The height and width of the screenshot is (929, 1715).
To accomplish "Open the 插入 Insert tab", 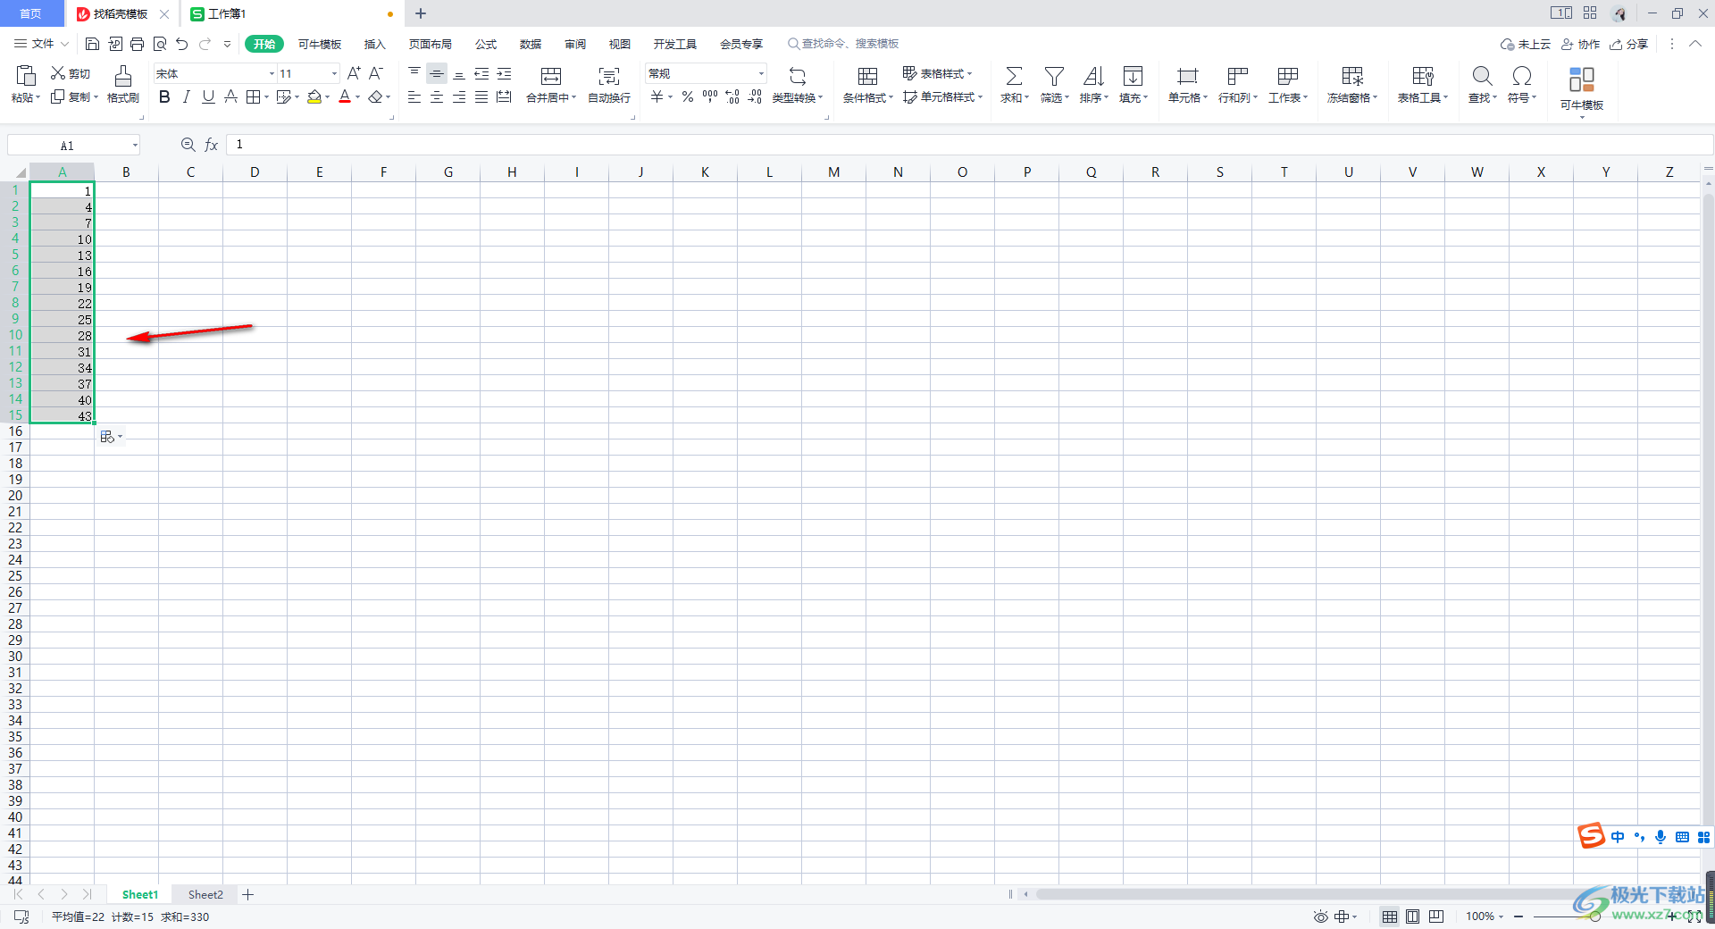I will [374, 44].
